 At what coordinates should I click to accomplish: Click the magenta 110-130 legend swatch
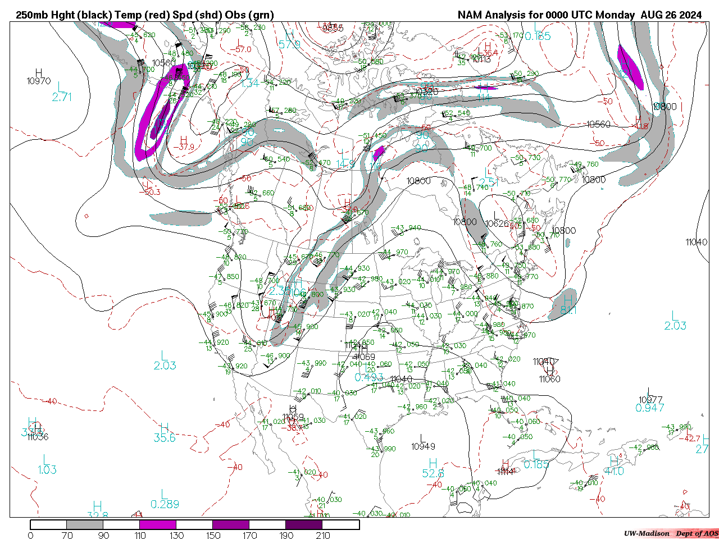[158, 524]
